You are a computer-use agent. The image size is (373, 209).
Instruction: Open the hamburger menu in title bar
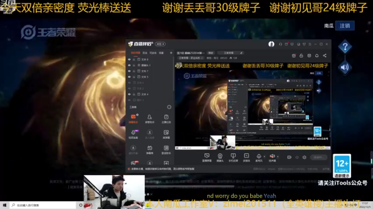tap(310, 44)
